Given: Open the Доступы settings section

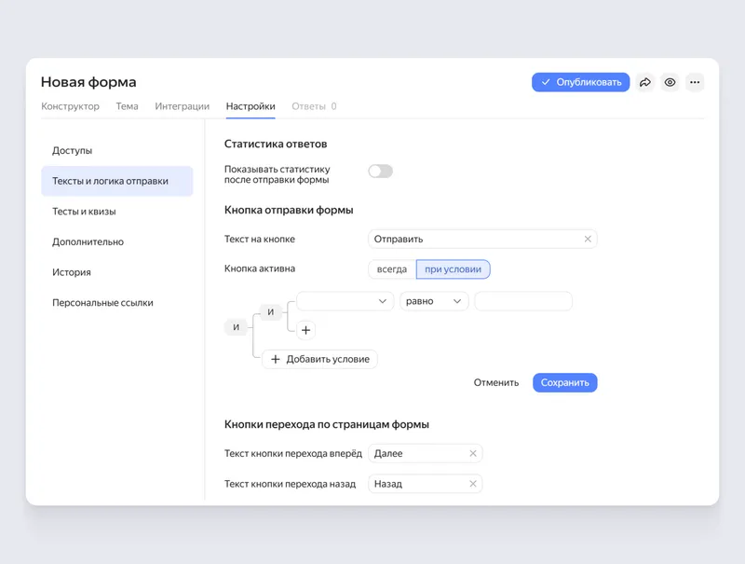Looking at the screenshot, I should (x=117, y=150).
